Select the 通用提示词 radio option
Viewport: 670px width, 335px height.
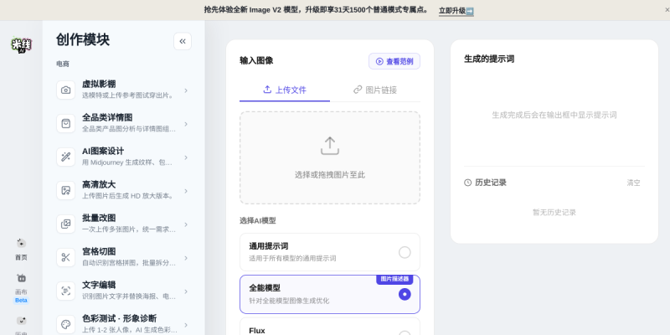405,253
